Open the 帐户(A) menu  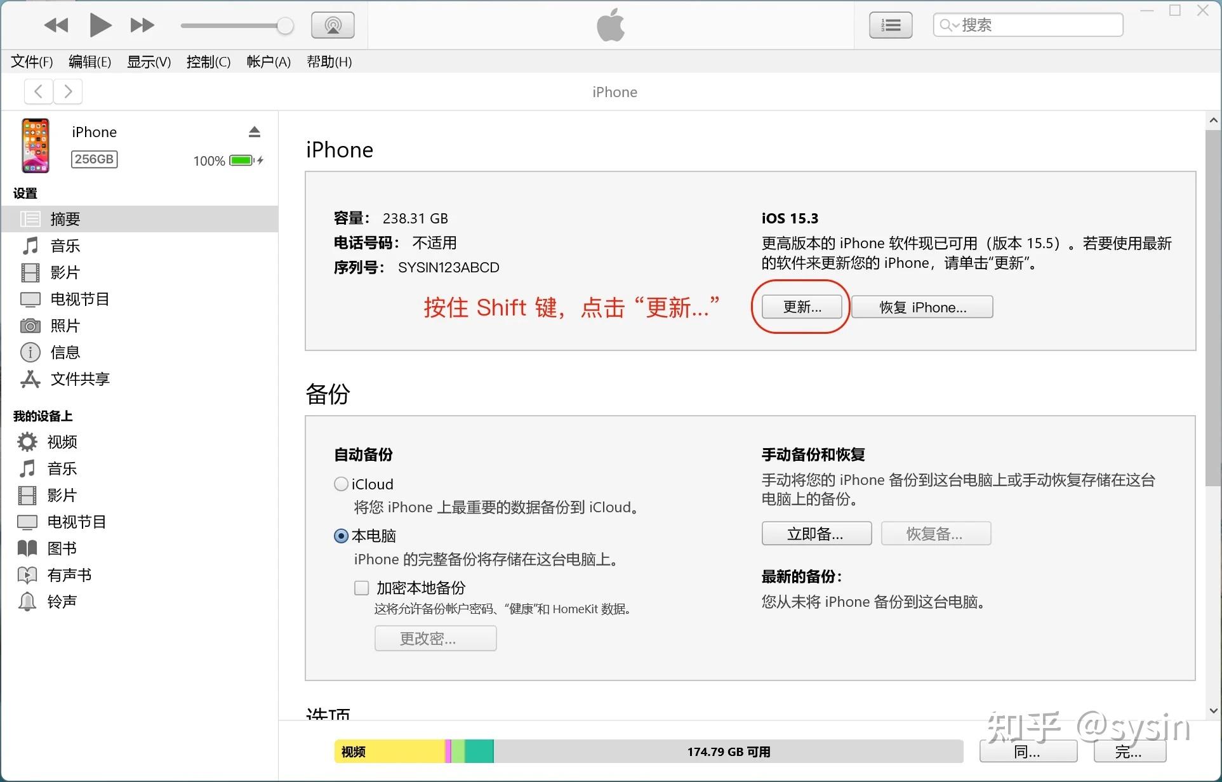(x=269, y=62)
